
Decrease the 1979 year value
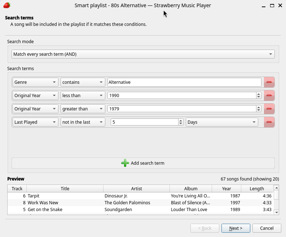[x=259, y=110]
